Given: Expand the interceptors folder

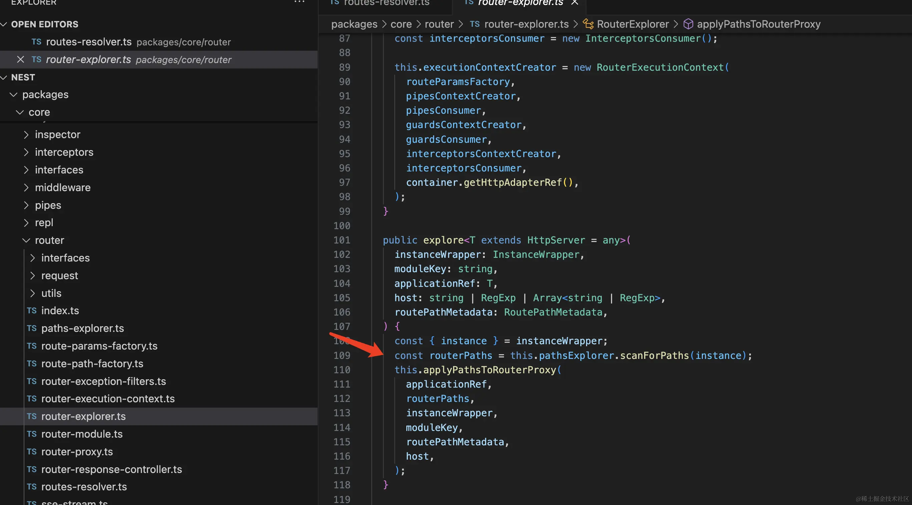Looking at the screenshot, I should tap(26, 152).
